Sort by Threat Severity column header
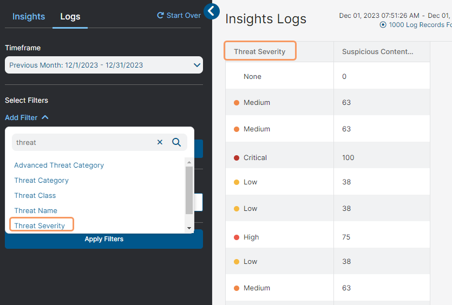 click(260, 51)
